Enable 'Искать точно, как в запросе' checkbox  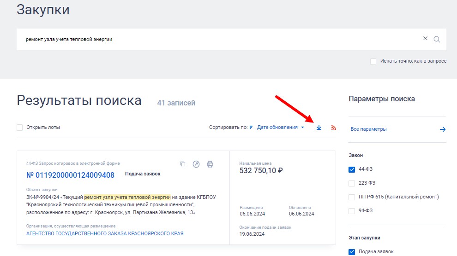(x=373, y=61)
